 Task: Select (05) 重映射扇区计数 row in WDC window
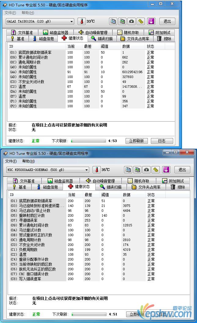tap(99, 215)
